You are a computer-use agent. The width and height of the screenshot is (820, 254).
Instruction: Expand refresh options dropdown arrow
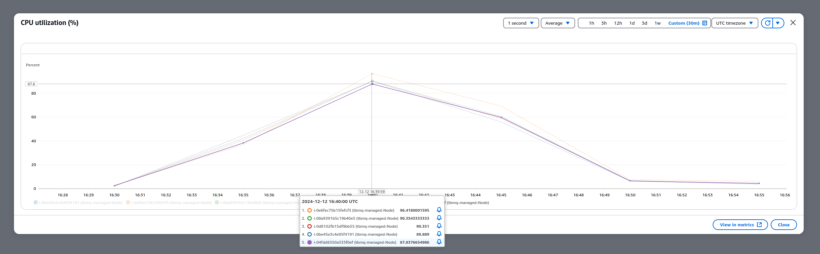click(778, 23)
